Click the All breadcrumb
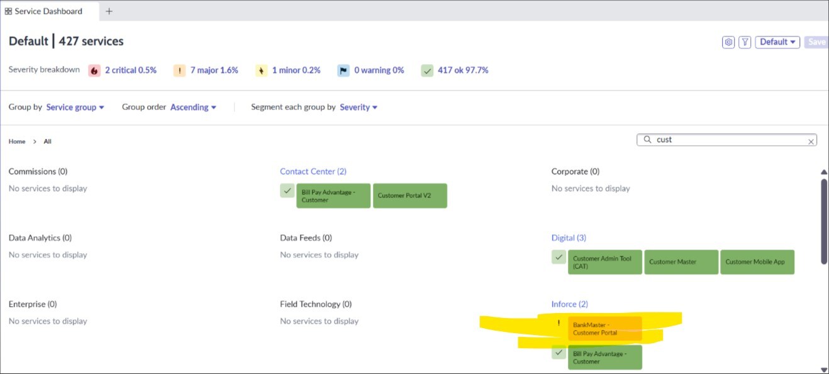 (x=47, y=141)
